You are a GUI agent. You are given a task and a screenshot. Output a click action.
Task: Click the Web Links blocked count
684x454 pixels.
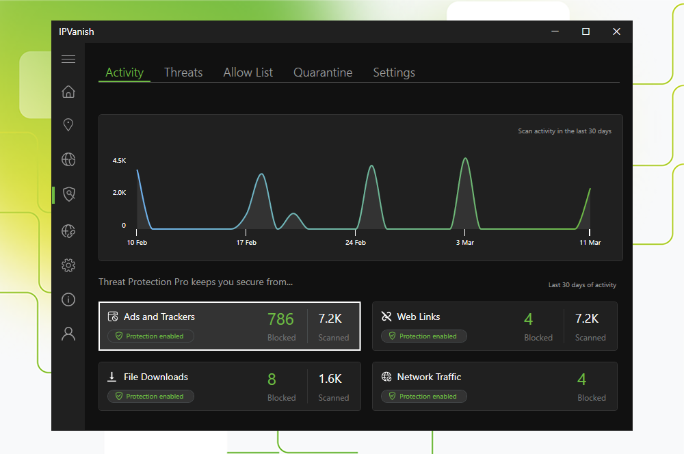tap(528, 319)
